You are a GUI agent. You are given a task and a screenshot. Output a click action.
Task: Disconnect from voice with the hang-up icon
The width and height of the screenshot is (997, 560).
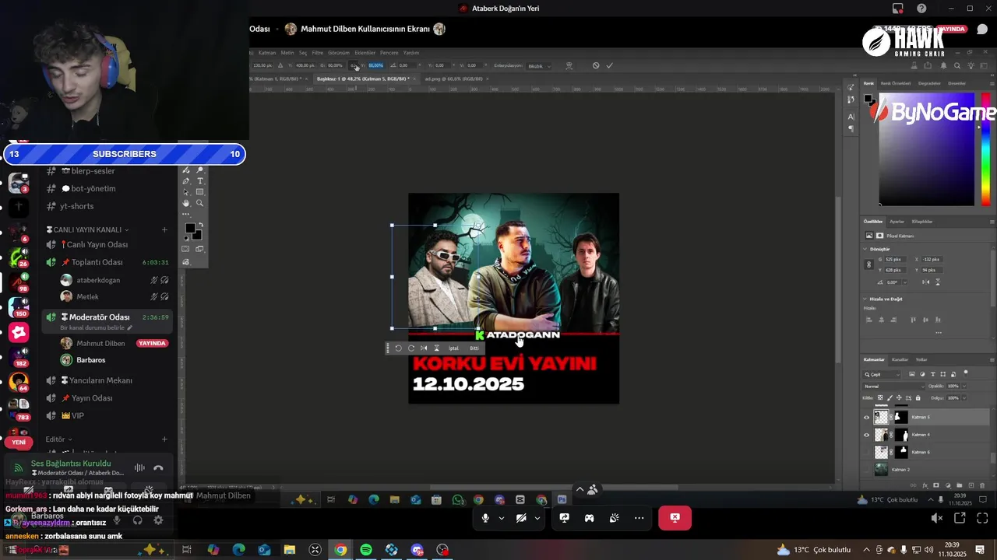[158, 467]
